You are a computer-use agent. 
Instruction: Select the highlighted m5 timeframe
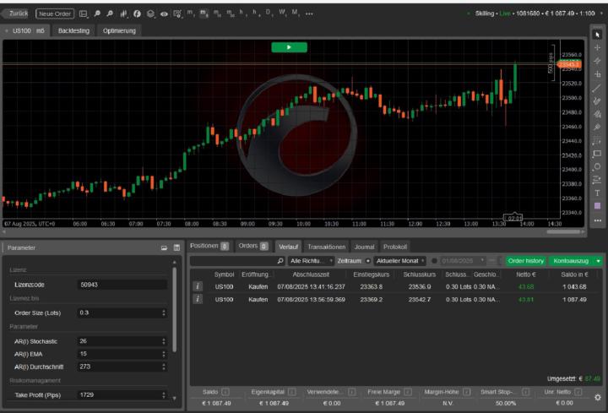[204, 14]
